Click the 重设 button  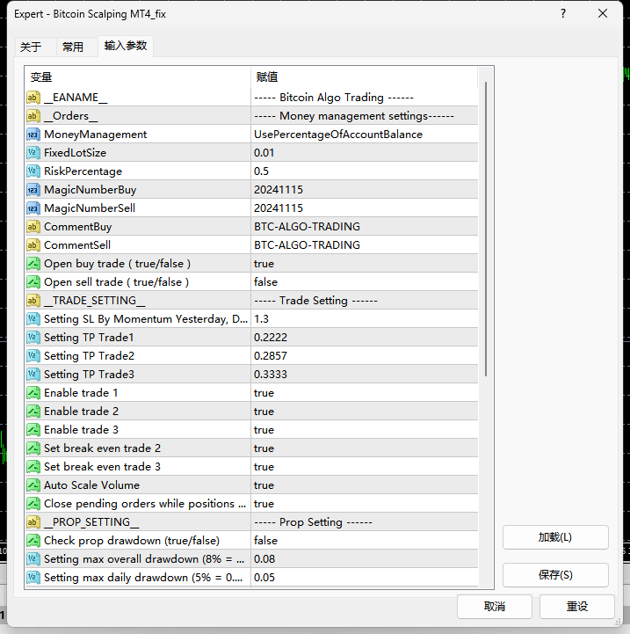point(576,607)
